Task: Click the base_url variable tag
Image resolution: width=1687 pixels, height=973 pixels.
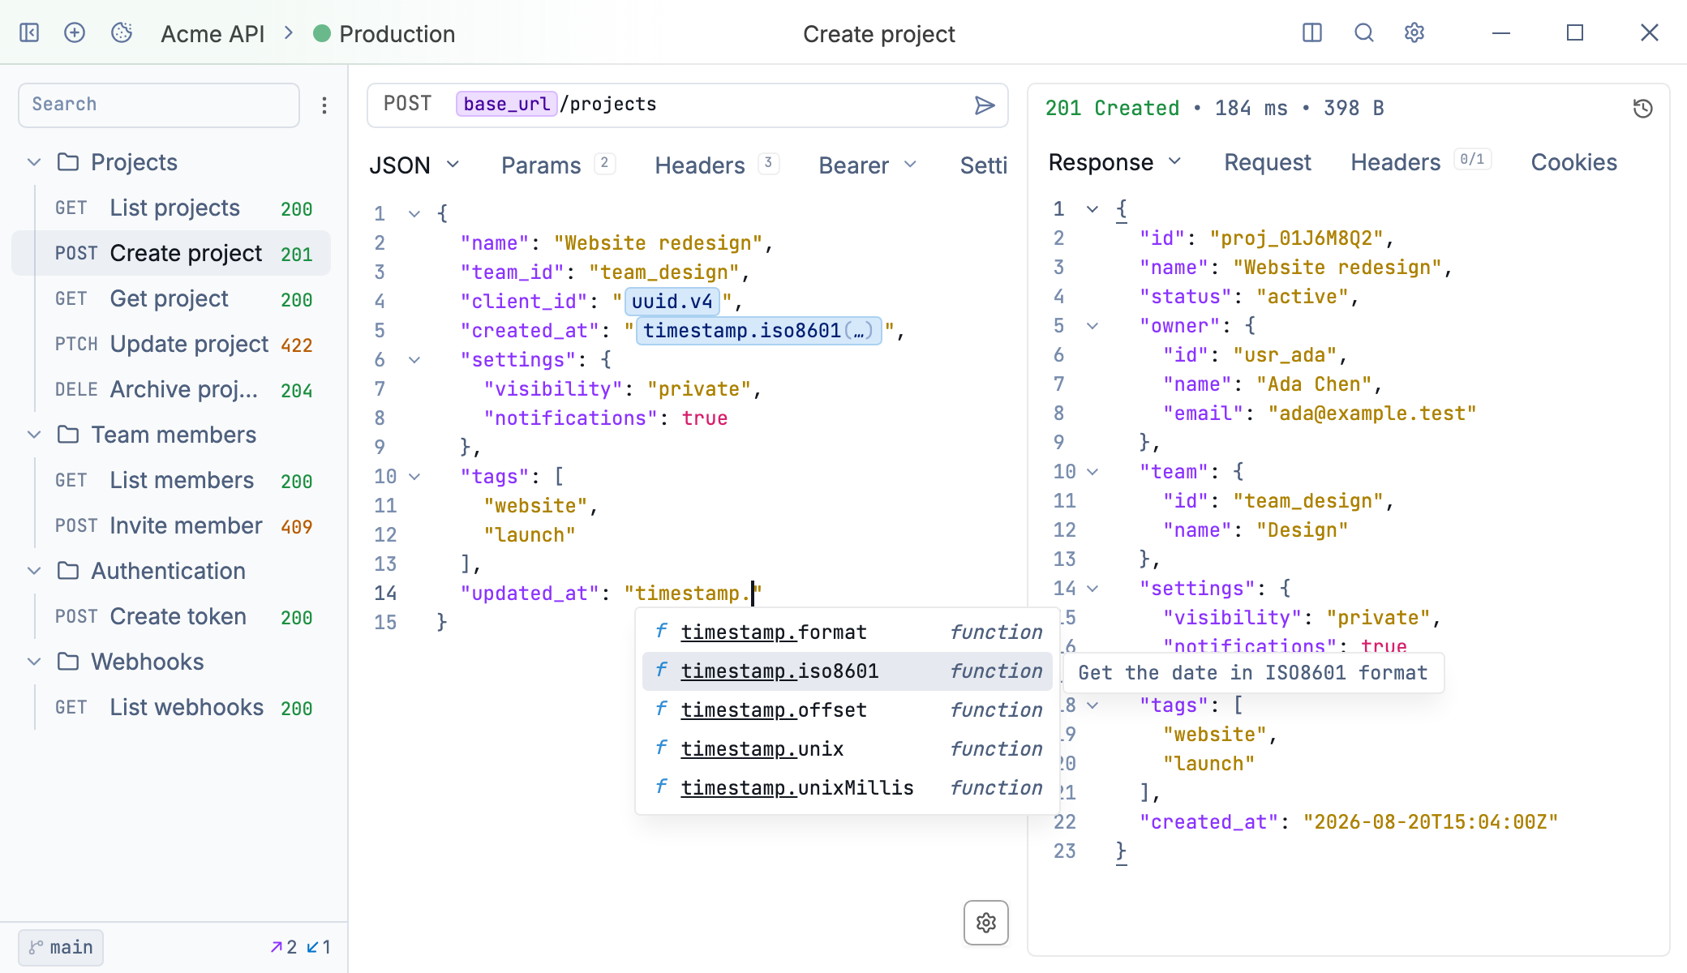Action: coord(507,104)
